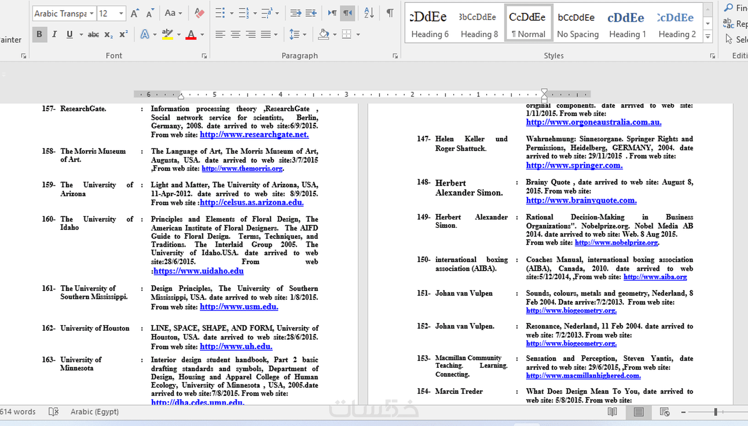Image resolution: width=748 pixels, height=426 pixels.
Task: Open the font name dropdown
Action: tap(92, 14)
